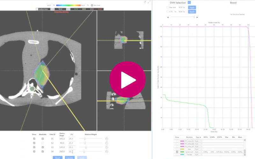Toggle Show checkbox for field 01
Image resolution: width=255 pixels, height=159 pixels.
34,139
